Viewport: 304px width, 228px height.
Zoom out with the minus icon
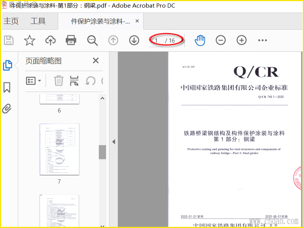point(221,40)
